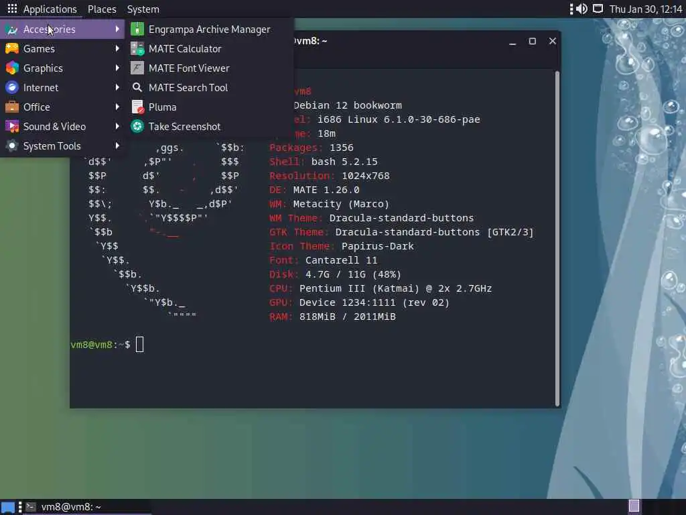Click the Sound & Video icon
The height and width of the screenshot is (515, 686).
[12, 126]
